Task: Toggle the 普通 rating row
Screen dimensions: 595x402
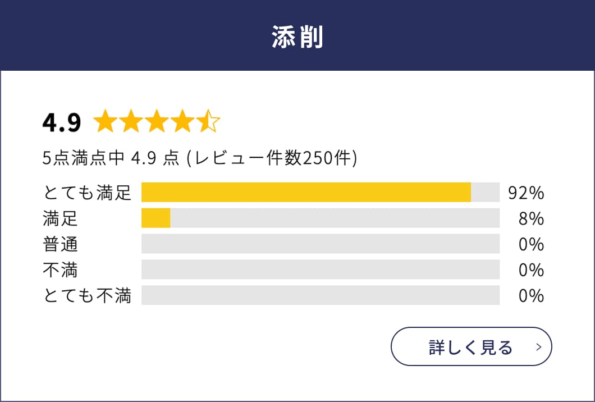Action: [x=59, y=244]
